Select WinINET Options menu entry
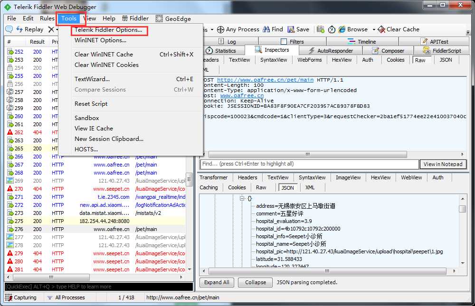Viewport: 475px width, 306px height. point(101,40)
